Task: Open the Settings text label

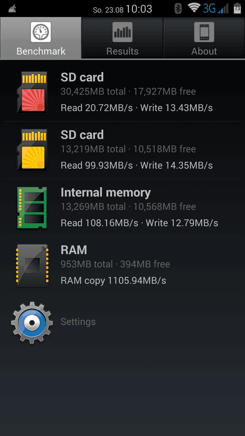Action: tap(78, 322)
